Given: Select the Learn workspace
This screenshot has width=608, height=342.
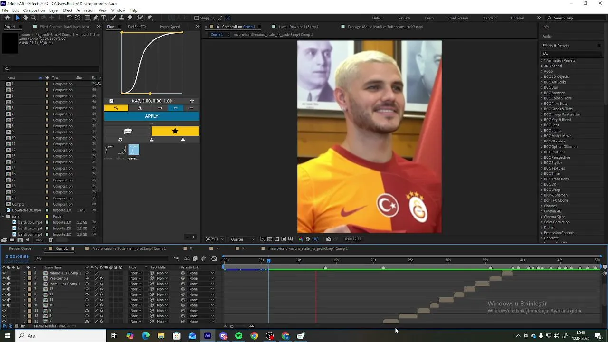Looking at the screenshot, I should point(429,18).
